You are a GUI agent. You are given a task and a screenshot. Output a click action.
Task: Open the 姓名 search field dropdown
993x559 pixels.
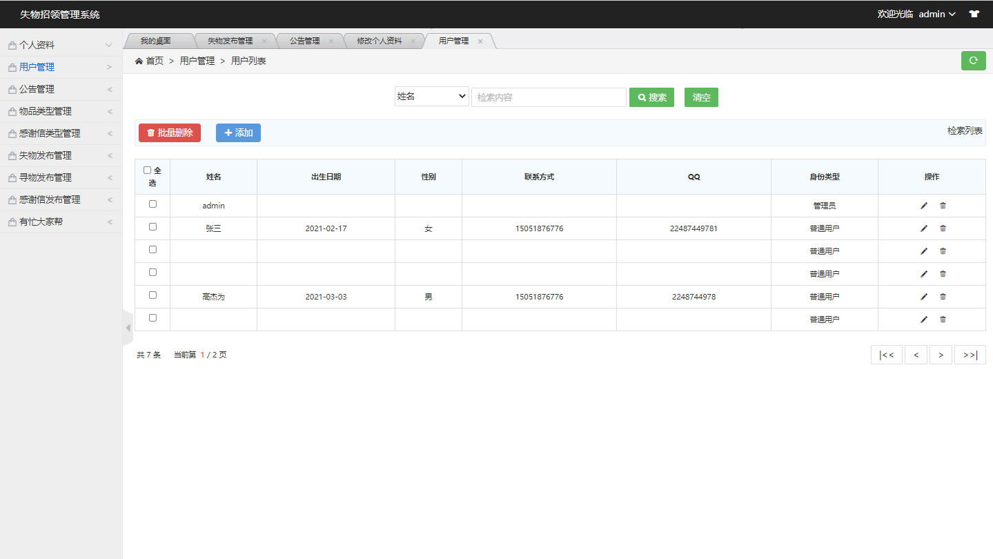(432, 97)
